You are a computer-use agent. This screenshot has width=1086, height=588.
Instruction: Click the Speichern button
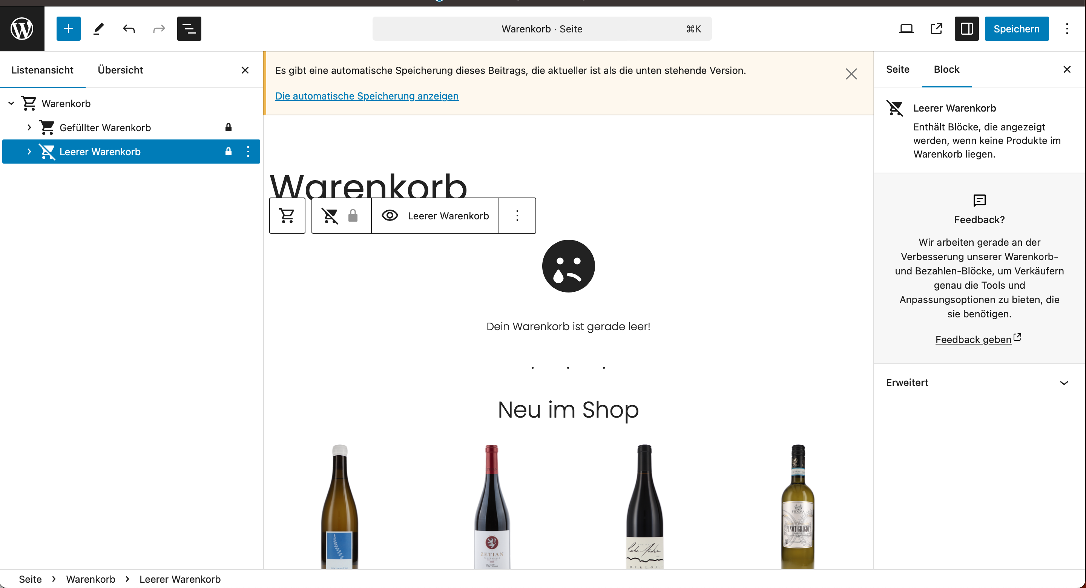click(1016, 29)
